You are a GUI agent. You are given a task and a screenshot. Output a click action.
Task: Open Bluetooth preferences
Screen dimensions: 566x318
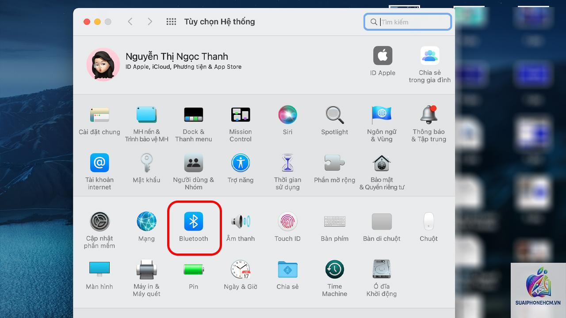[194, 222]
